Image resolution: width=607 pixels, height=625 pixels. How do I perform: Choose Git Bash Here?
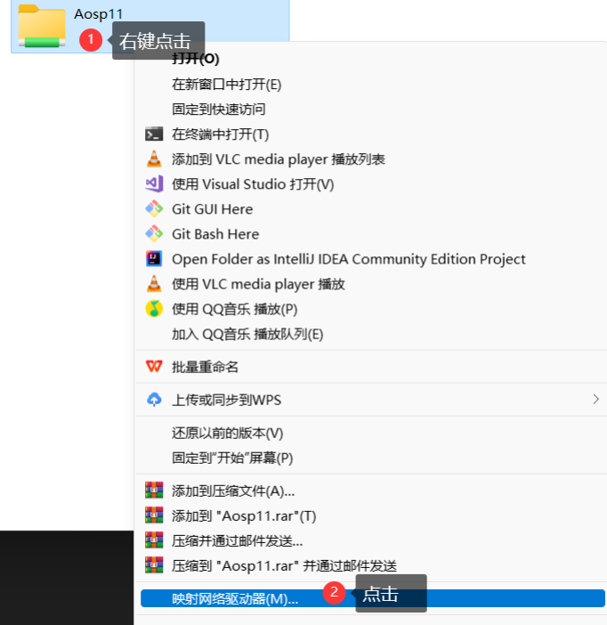(215, 234)
